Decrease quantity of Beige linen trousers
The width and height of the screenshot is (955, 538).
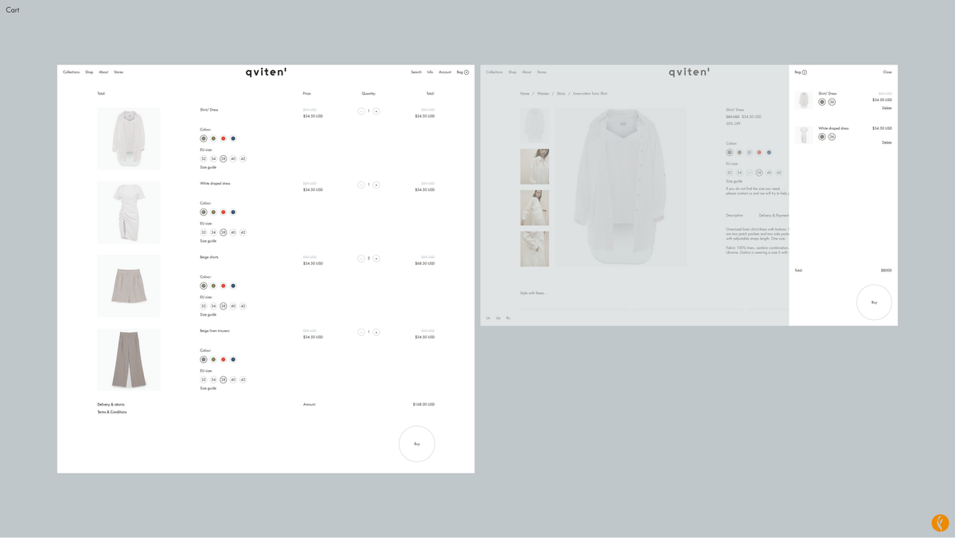tap(361, 332)
